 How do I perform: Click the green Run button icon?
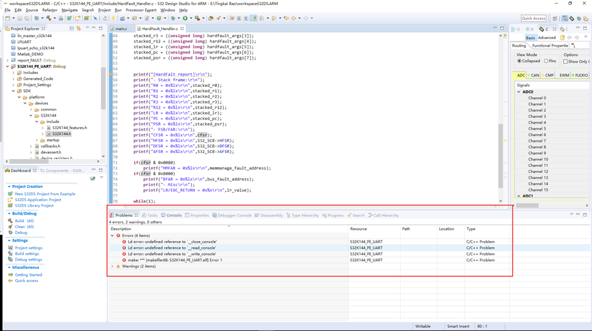pos(185,18)
